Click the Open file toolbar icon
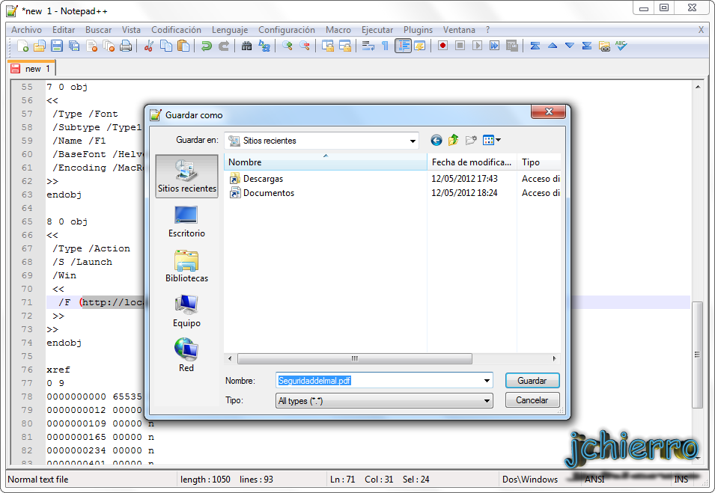 [40, 46]
